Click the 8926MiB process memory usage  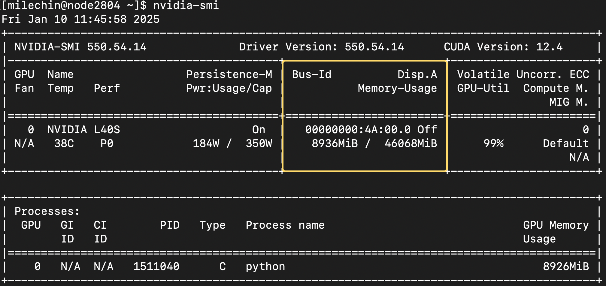tap(565, 266)
